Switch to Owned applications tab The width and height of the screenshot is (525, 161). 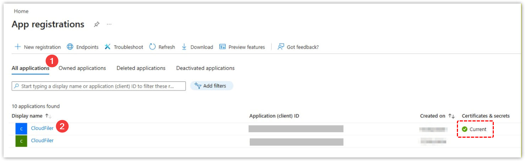tap(82, 68)
